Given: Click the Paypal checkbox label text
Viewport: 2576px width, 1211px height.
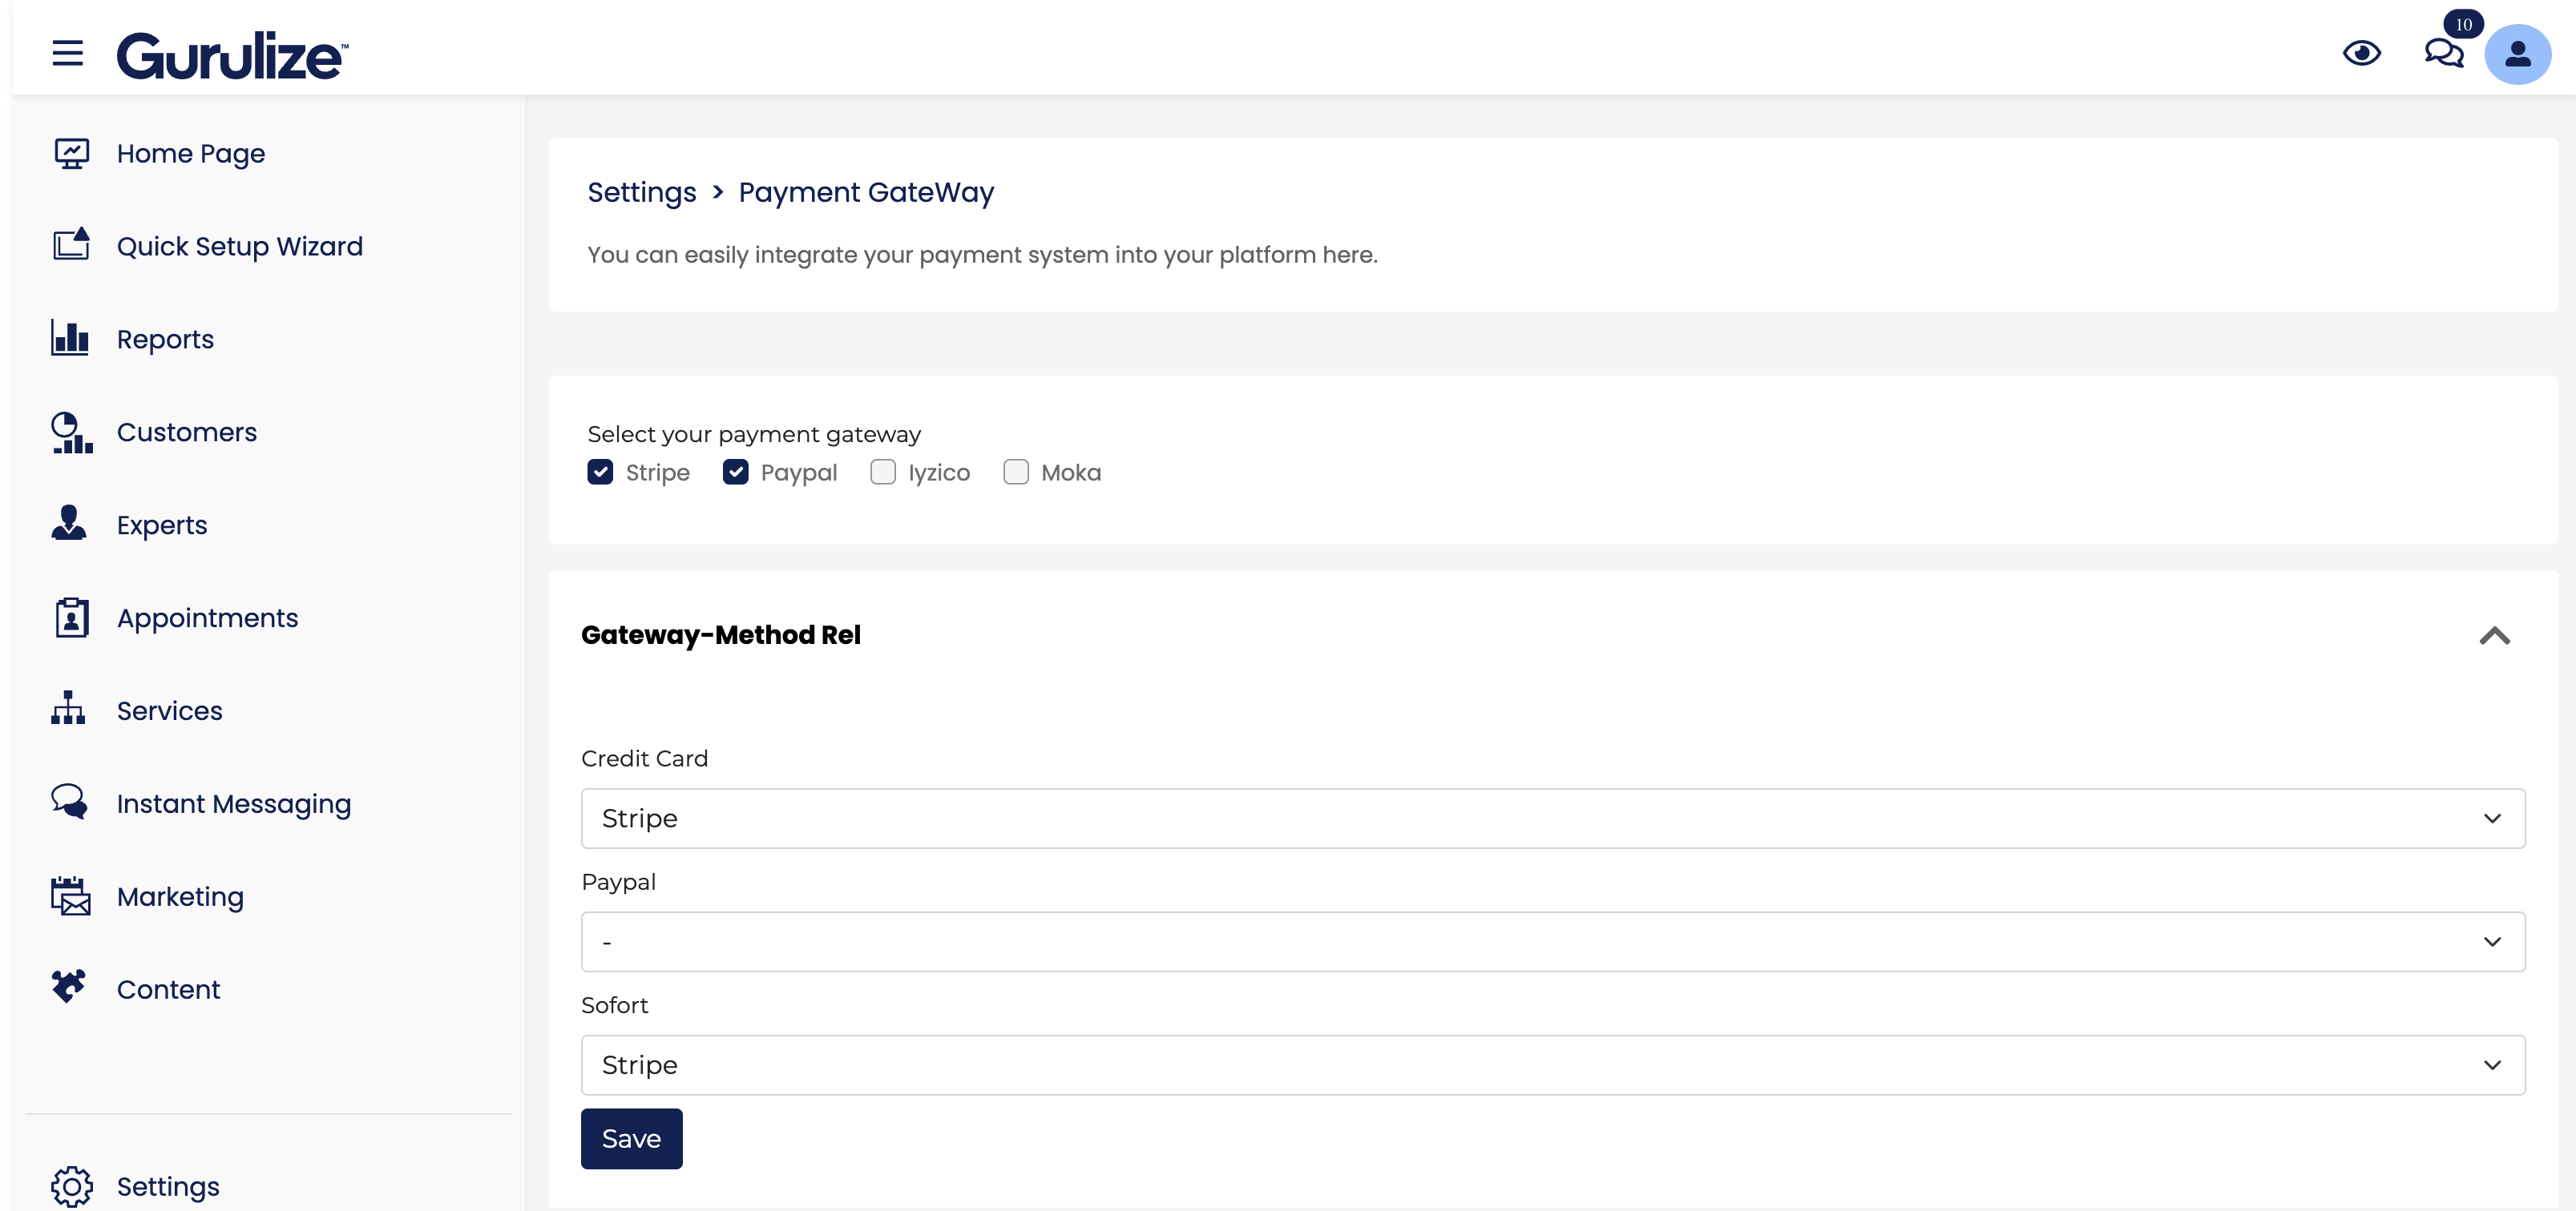Looking at the screenshot, I should pyautogui.click(x=799, y=473).
